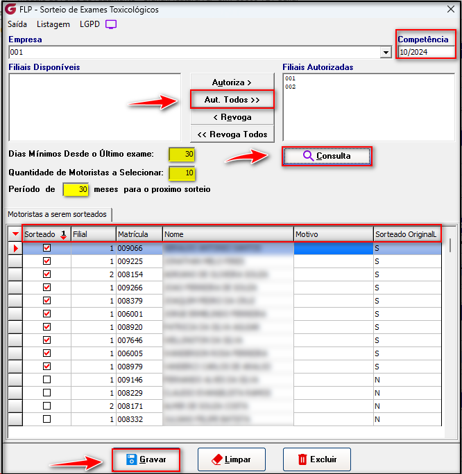This screenshot has width=462, height=474.
Task: Click the < Revoga button
Action: point(232,117)
